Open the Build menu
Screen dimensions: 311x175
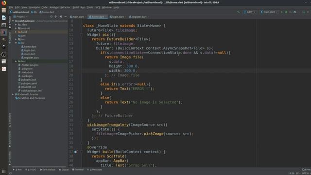click(76, 7)
